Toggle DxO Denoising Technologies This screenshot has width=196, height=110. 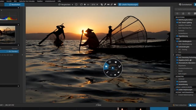pyautogui.click(x=177, y=57)
